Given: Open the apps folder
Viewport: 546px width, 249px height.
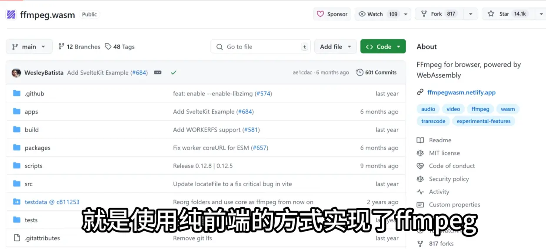Looking at the screenshot, I should point(31,111).
